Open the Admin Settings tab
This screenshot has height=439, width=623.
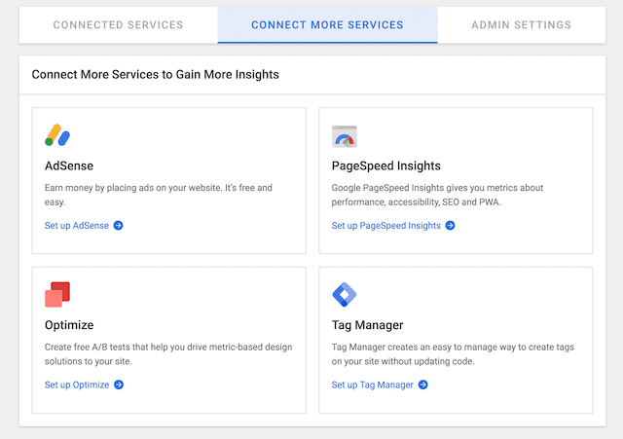click(522, 24)
